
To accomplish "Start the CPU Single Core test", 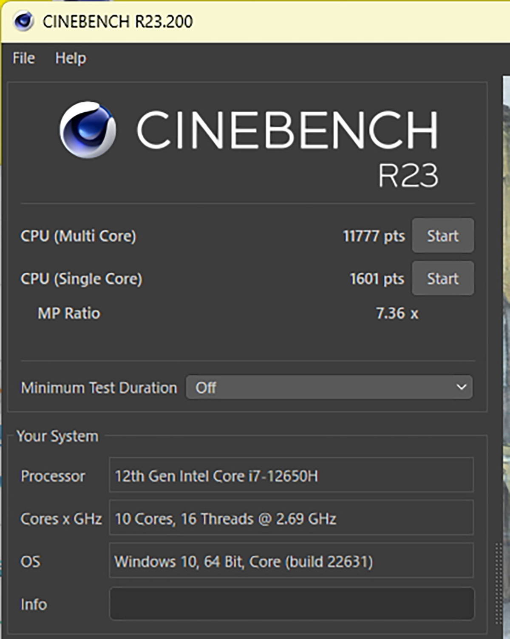I will tap(442, 279).
